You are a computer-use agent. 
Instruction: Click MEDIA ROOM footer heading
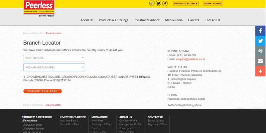[x=100, y=117]
